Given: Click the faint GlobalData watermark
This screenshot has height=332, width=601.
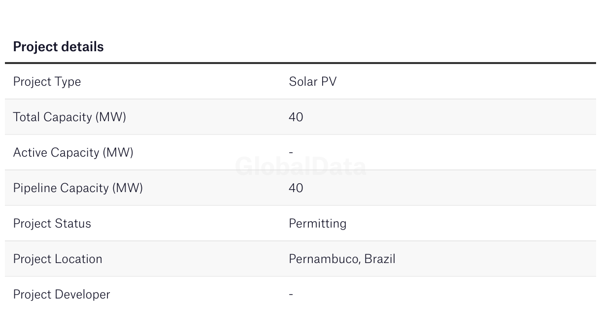Looking at the screenshot, I should [x=300, y=166].
